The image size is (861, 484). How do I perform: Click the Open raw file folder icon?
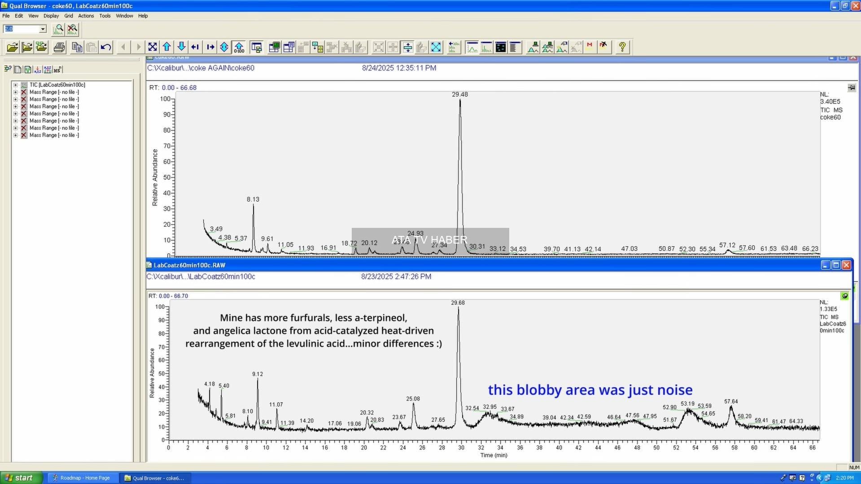point(13,47)
